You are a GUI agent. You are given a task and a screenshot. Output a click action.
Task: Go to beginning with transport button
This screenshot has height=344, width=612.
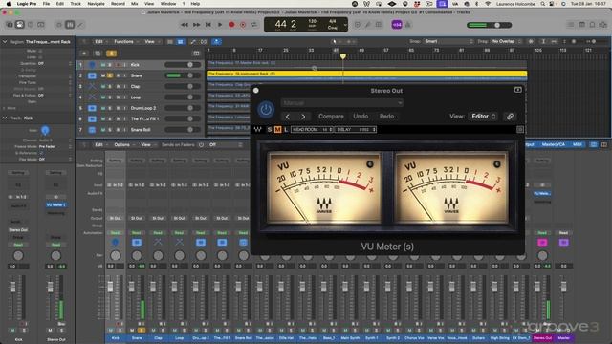[x=208, y=25]
